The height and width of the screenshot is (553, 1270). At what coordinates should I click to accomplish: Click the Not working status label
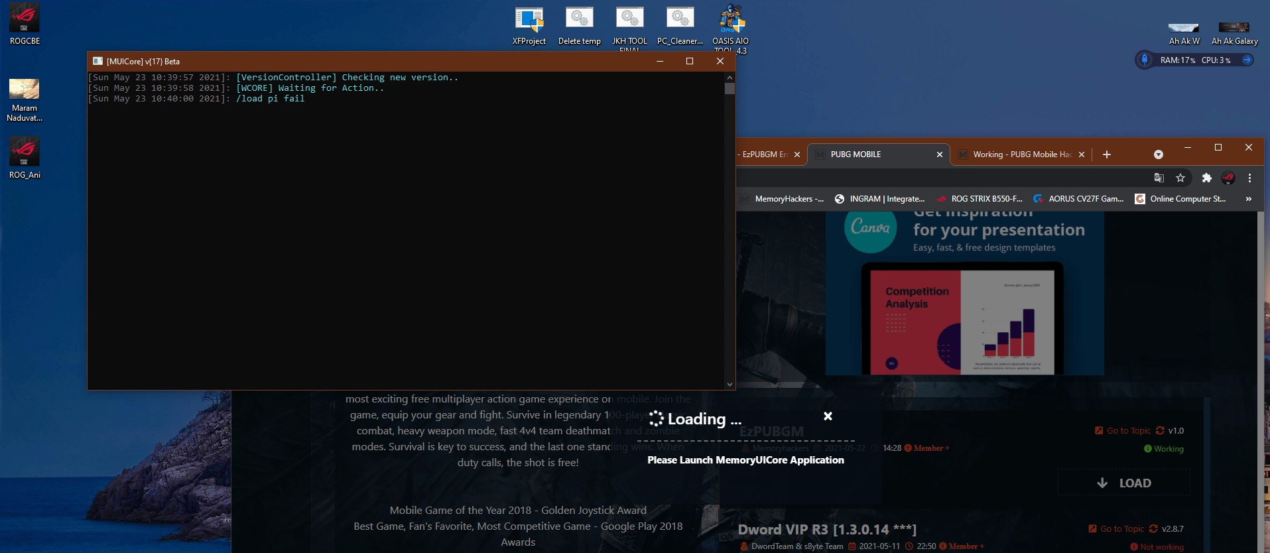(1157, 547)
